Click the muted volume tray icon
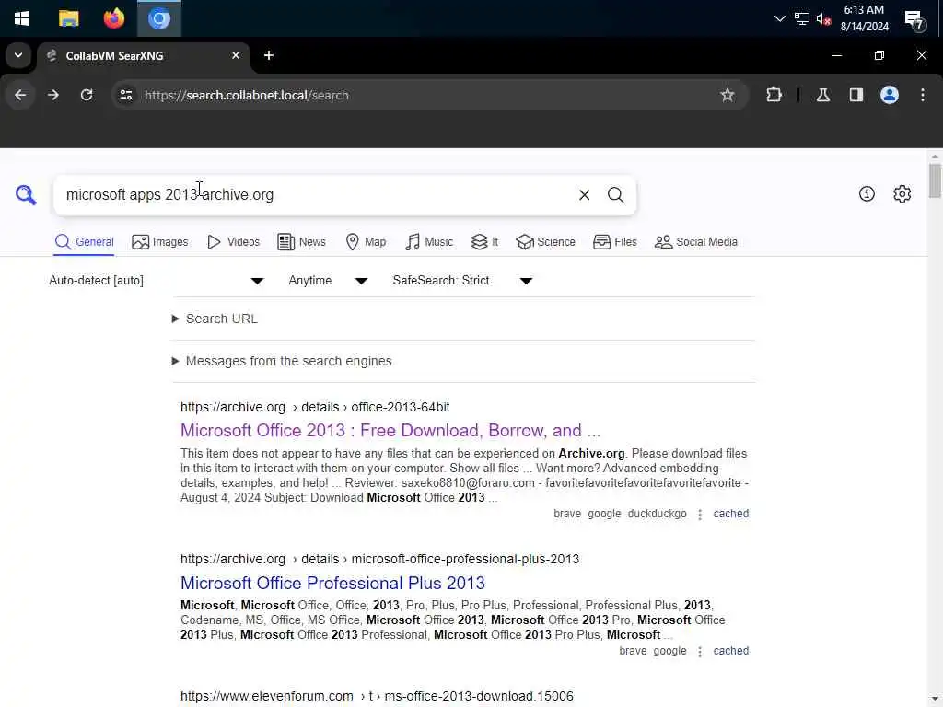 823,18
